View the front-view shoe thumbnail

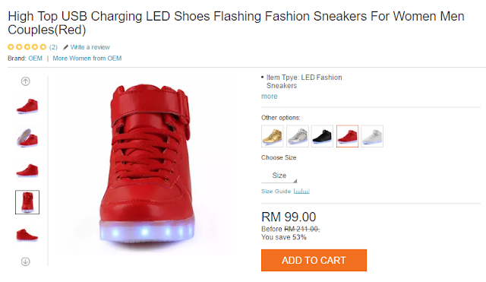point(27,202)
